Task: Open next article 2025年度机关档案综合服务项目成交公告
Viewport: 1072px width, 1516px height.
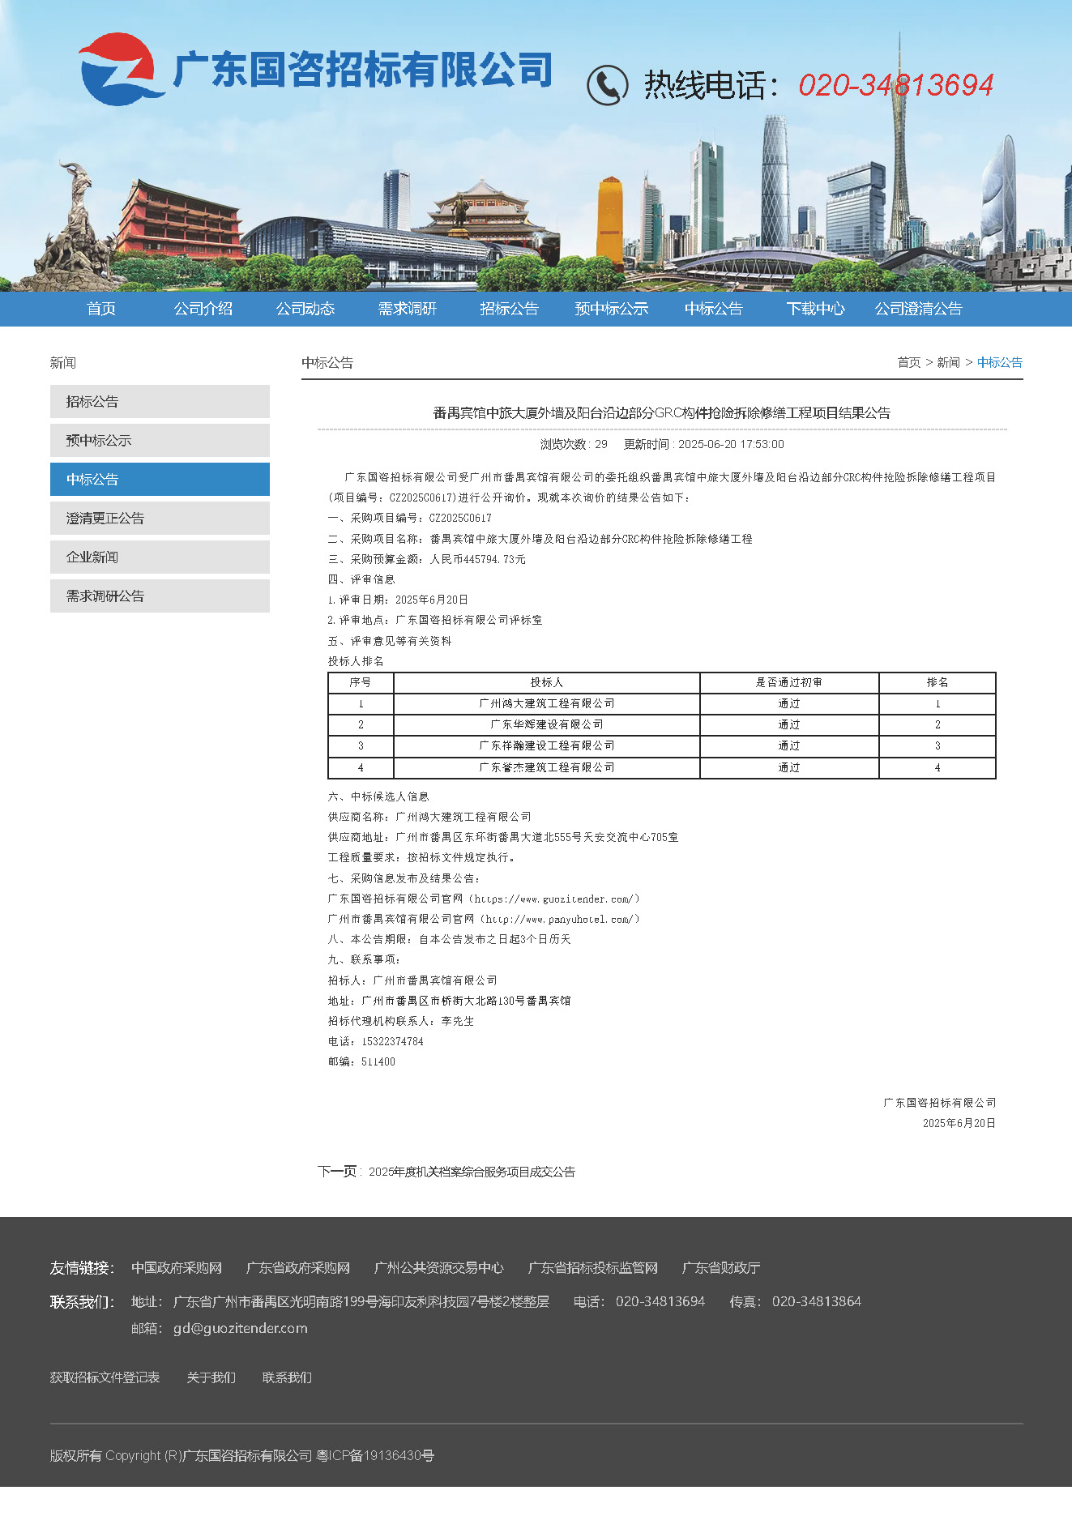Action: click(x=472, y=1172)
